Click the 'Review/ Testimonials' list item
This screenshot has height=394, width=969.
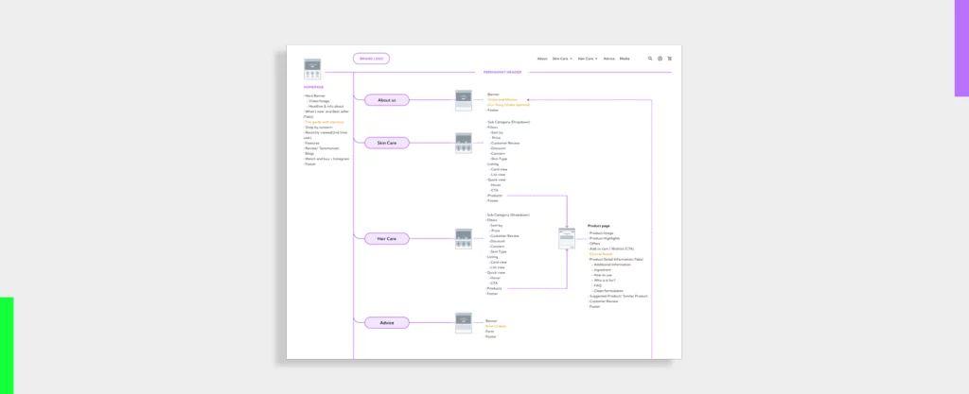click(322, 148)
